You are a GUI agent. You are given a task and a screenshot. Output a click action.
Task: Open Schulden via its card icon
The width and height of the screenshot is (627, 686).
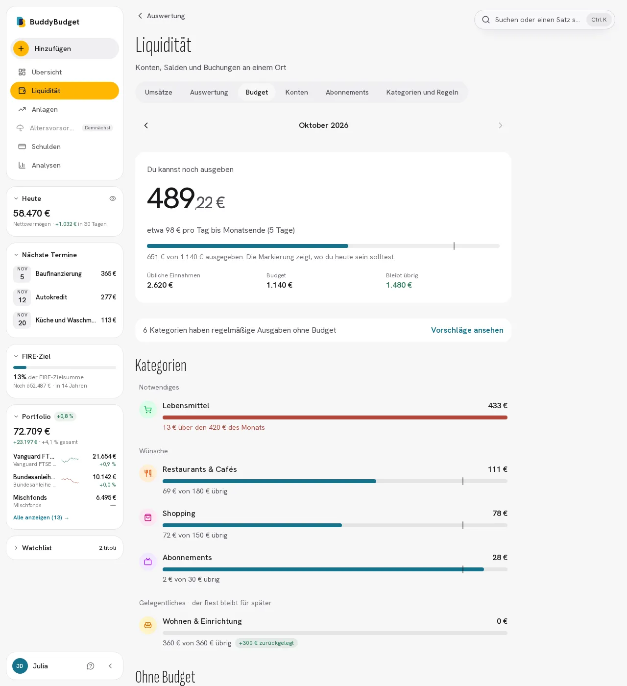[x=22, y=147]
